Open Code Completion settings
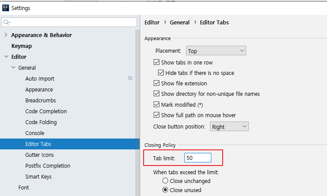Viewport: 327px width, 196px height. point(46,112)
